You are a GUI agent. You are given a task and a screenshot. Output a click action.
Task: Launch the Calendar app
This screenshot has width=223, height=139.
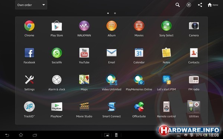[139, 53]
